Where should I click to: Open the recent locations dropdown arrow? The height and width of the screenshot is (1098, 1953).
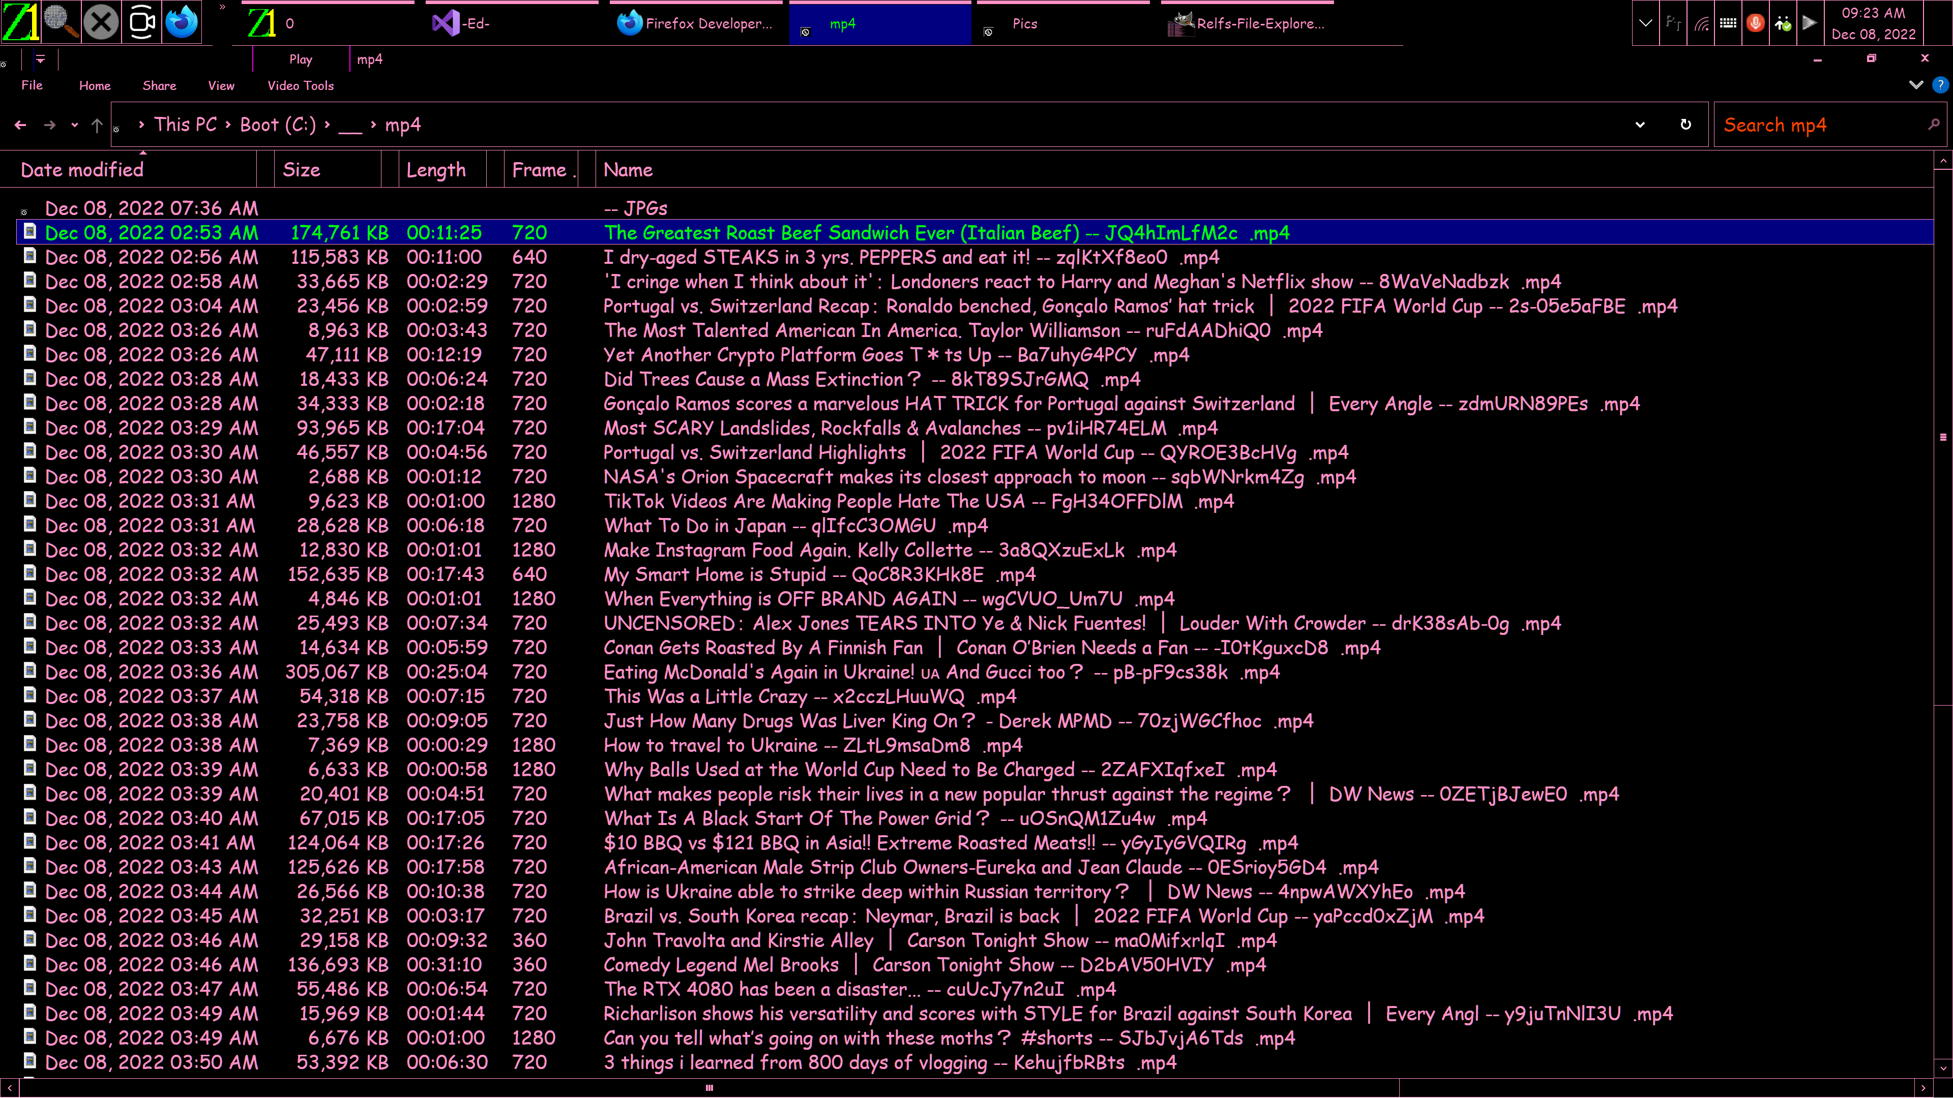click(x=74, y=125)
